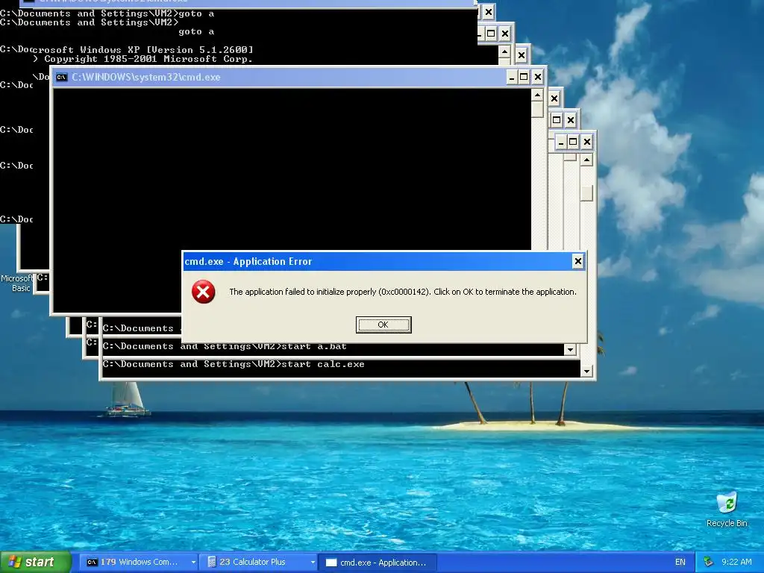
Task: Expand dropdown arrow of Calculator Plus taskbar group
Action: point(313,563)
